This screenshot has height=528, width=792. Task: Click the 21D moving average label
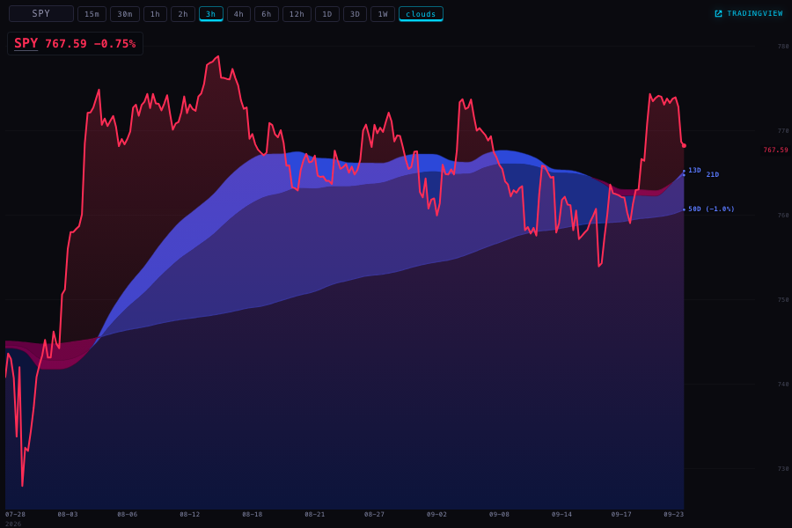pos(712,174)
